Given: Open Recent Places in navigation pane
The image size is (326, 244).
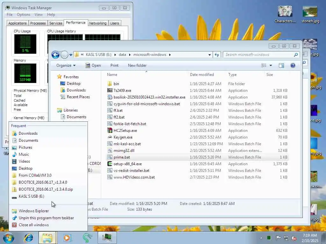Looking at the screenshot, I should coord(78,97).
